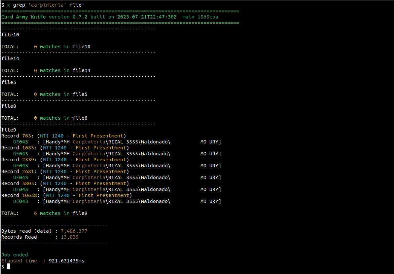Select the file10 heading line
Viewport: 394px width, 274px height.
(10, 35)
